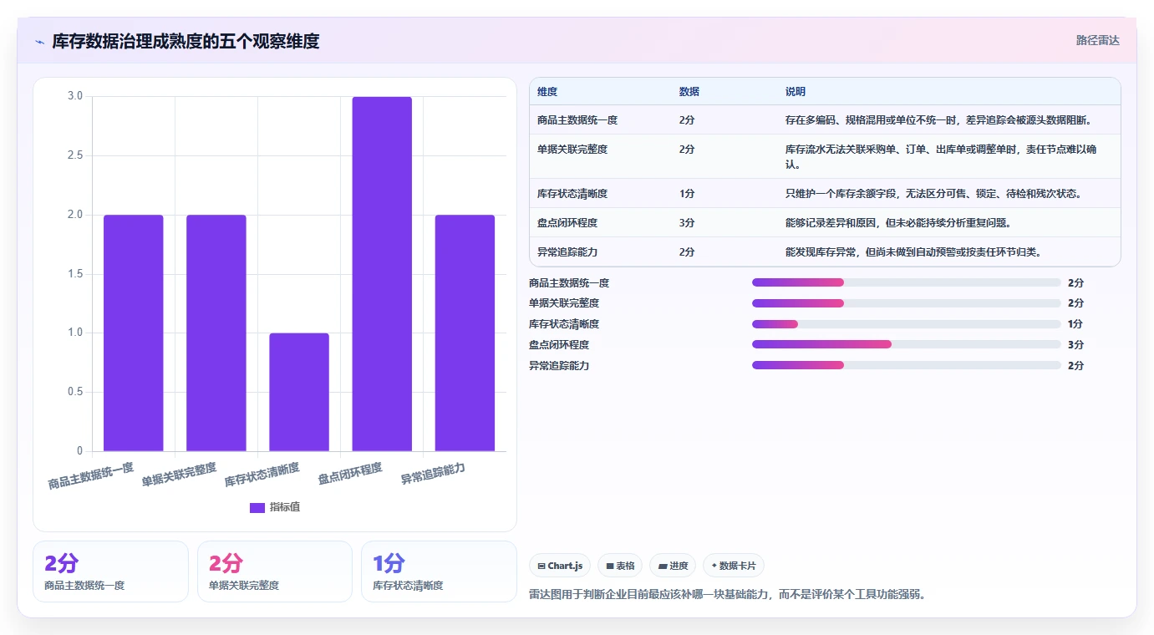Image resolution: width=1154 pixels, height=635 pixels.
Task: Click the 库存状态清晰度 progress bar
Action: click(x=907, y=324)
